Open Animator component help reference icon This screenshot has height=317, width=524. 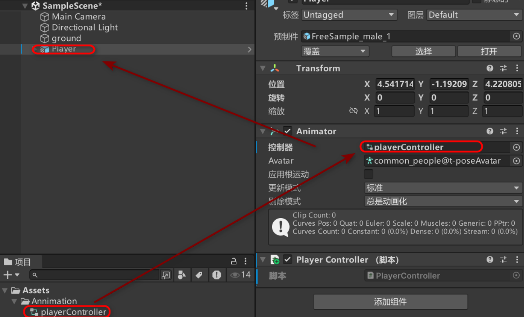coord(490,132)
